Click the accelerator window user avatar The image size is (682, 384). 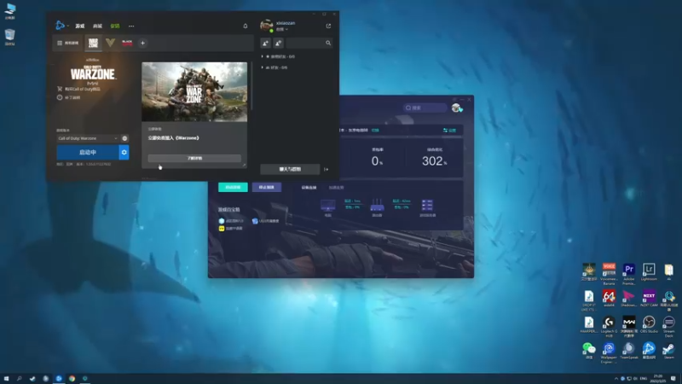click(x=456, y=108)
